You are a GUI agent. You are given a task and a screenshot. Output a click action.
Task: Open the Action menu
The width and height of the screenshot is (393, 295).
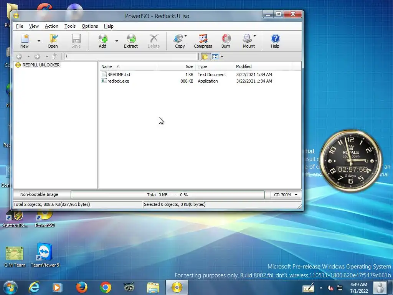(x=51, y=26)
